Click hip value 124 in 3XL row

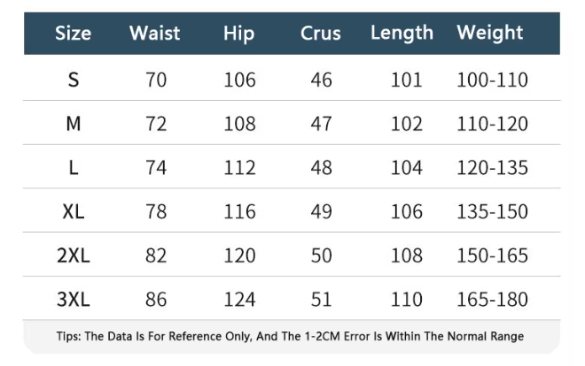point(239,300)
